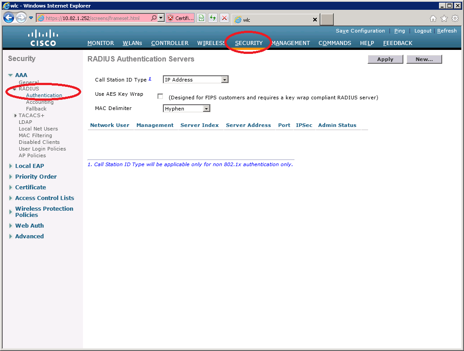Image resolution: width=464 pixels, height=351 pixels.
Task: Click the Network User column header
Action: (109, 125)
